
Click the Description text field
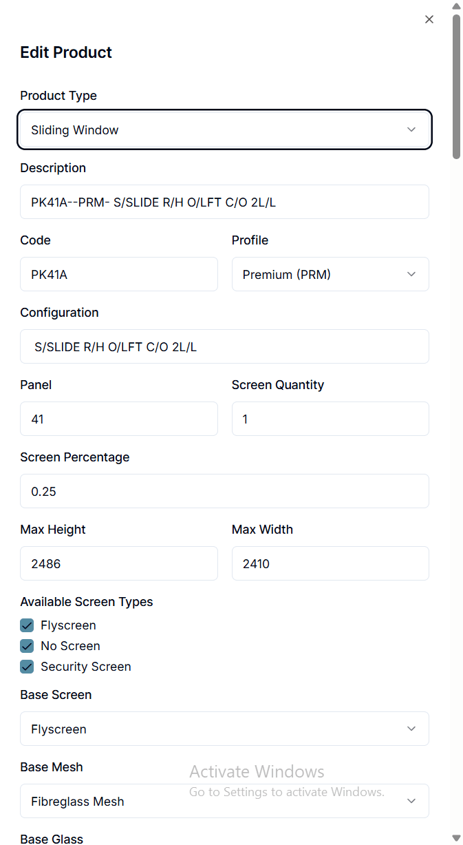(x=224, y=202)
